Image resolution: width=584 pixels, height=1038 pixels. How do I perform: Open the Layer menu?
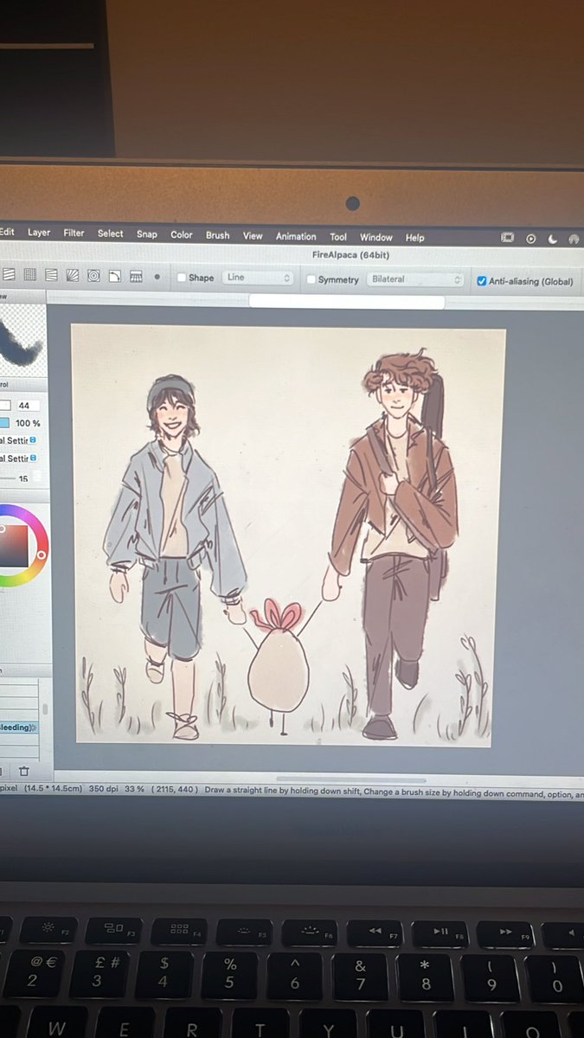pyautogui.click(x=39, y=232)
